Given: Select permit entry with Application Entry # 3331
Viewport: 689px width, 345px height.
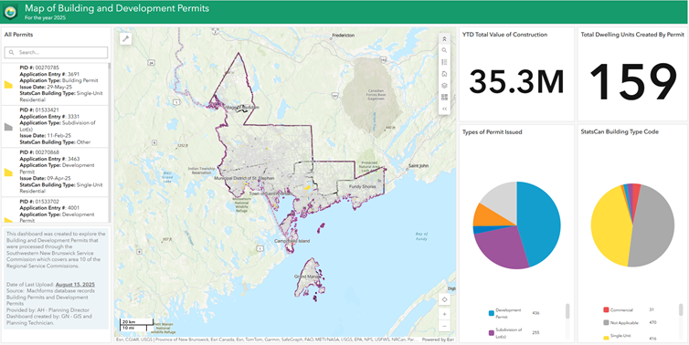Looking at the screenshot, I should click(55, 127).
